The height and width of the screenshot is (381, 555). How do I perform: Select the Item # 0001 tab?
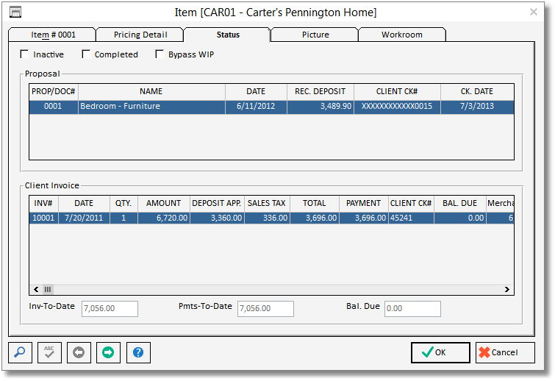(x=52, y=35)
